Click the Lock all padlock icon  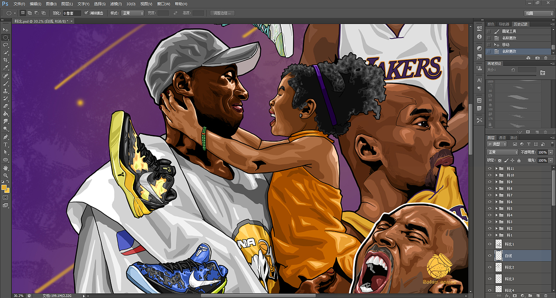pyautogui.click(x=519, y=160)
